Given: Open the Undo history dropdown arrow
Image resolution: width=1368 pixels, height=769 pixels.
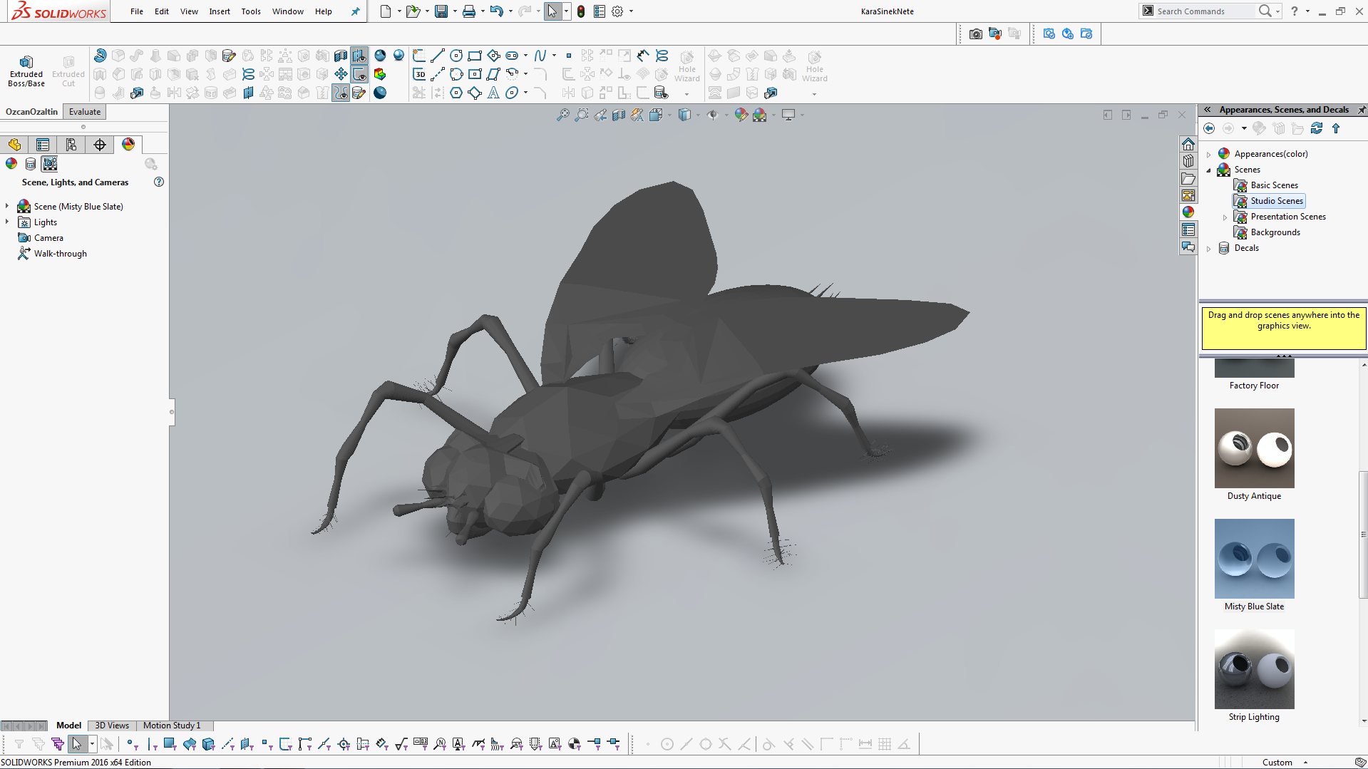Looking at the screenshot, I should point(510,11).
